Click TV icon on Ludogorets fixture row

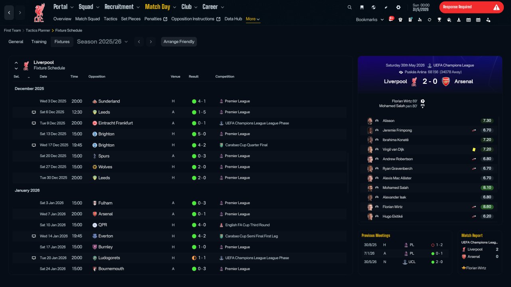coord(34,258)
